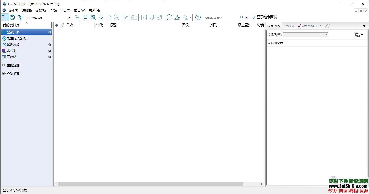
Task: Click the Find Full Text icon
Action: 116,17
